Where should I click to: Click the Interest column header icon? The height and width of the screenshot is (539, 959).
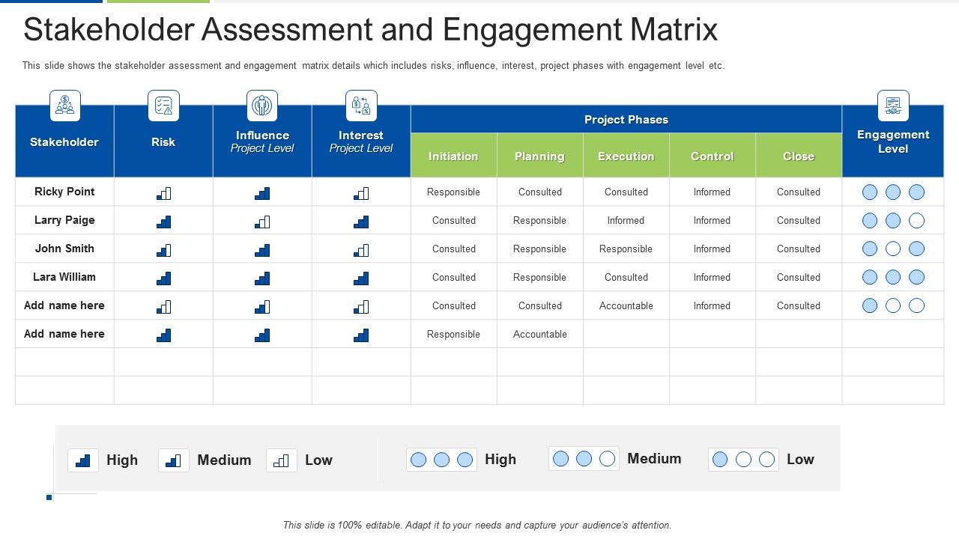coord(361,106)
